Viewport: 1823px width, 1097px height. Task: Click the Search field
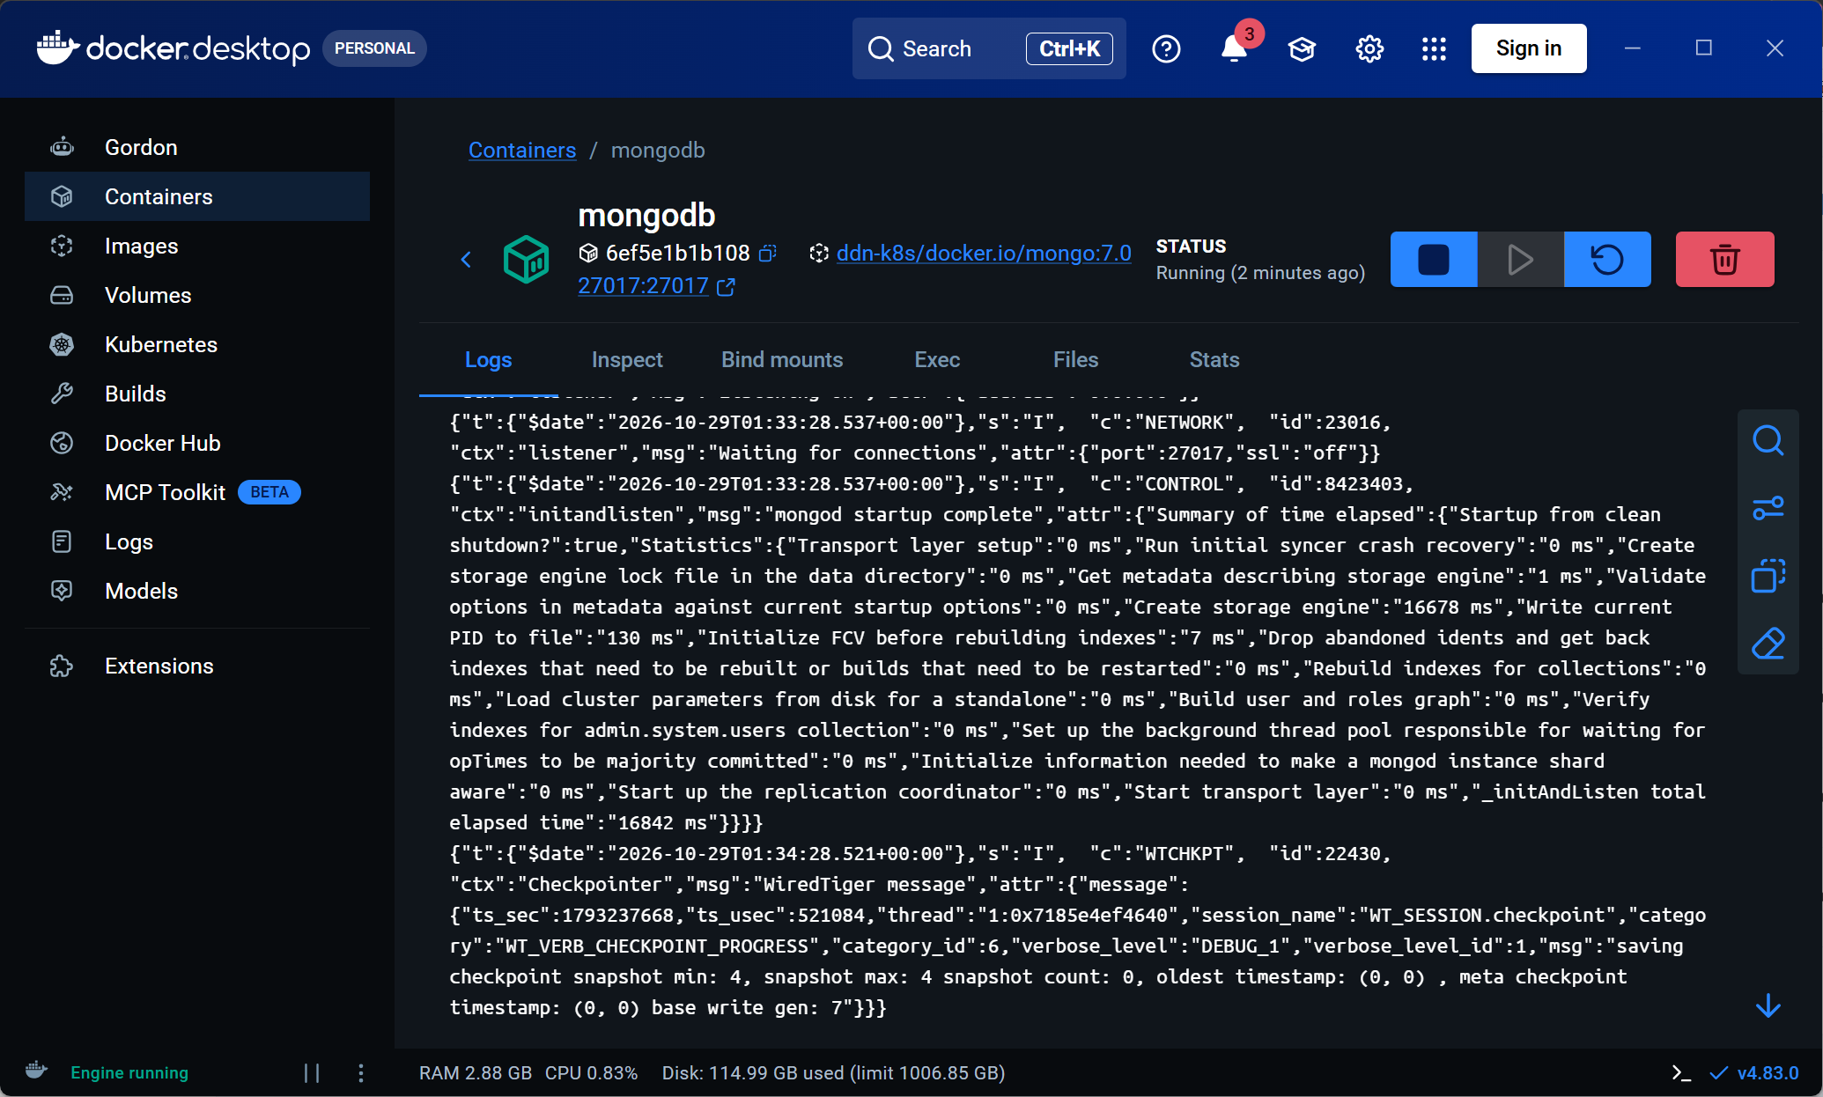[988, 48]
